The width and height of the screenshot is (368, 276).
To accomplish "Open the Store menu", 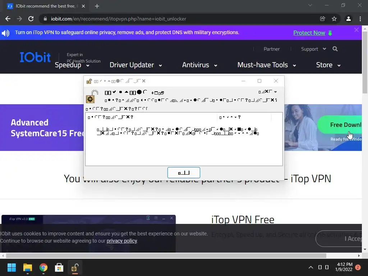I will point(328,65).
